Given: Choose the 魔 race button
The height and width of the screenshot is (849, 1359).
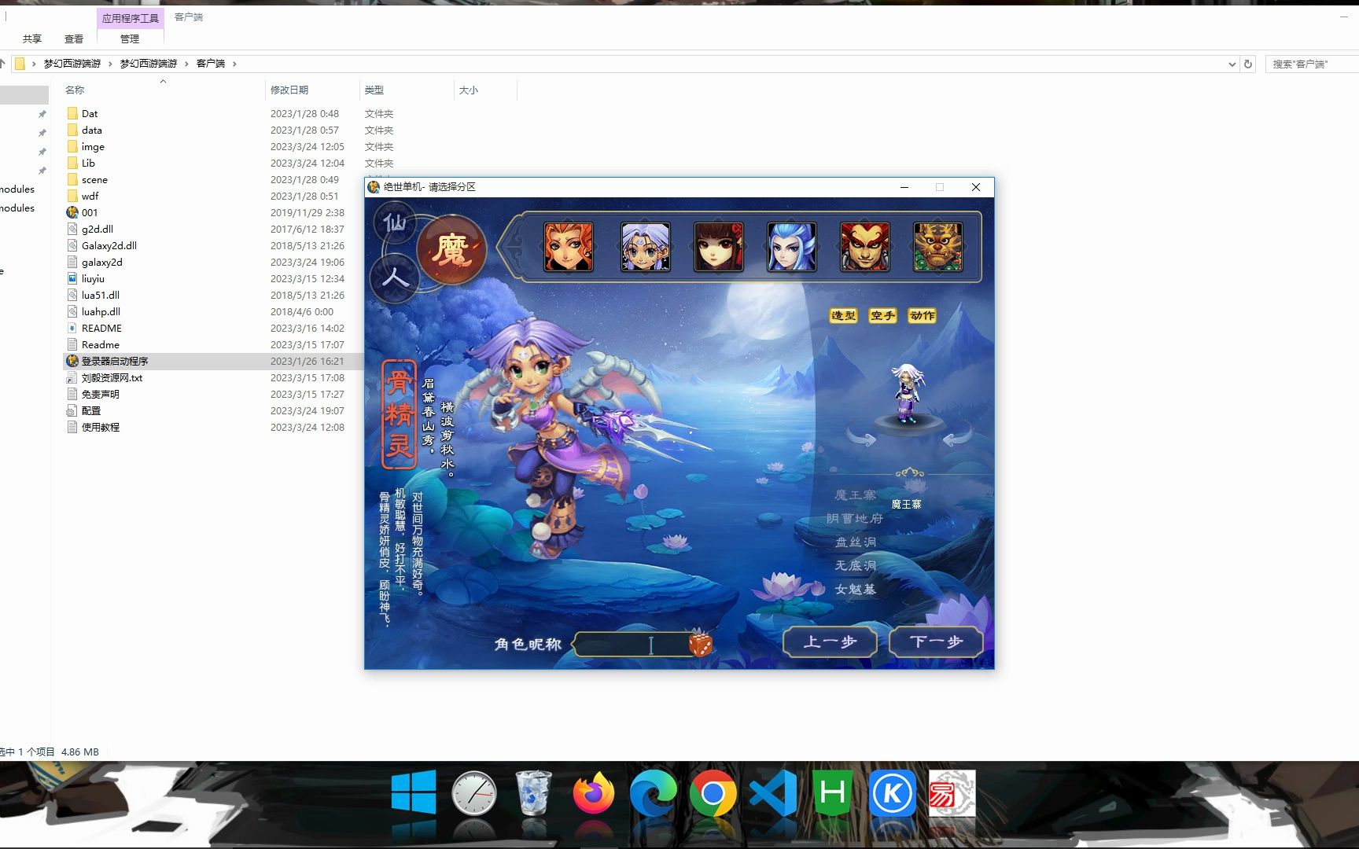Looking at the screenshot, I should click(451, 251).
